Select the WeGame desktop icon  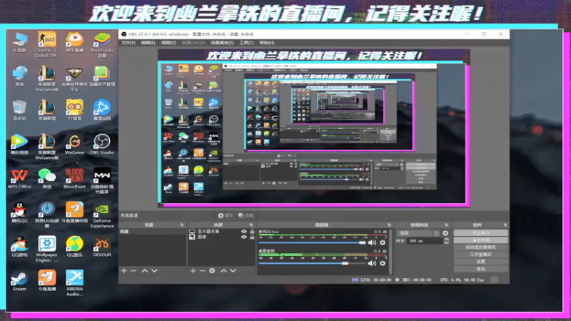pos(74,144)
